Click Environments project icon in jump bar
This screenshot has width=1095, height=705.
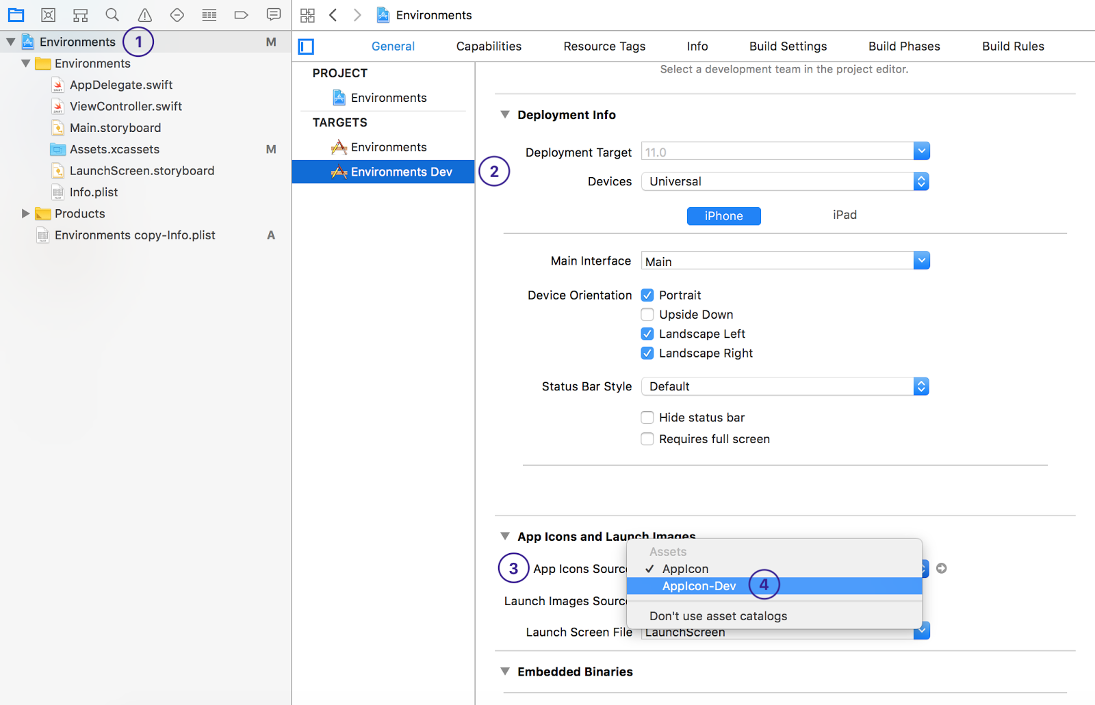383,15
